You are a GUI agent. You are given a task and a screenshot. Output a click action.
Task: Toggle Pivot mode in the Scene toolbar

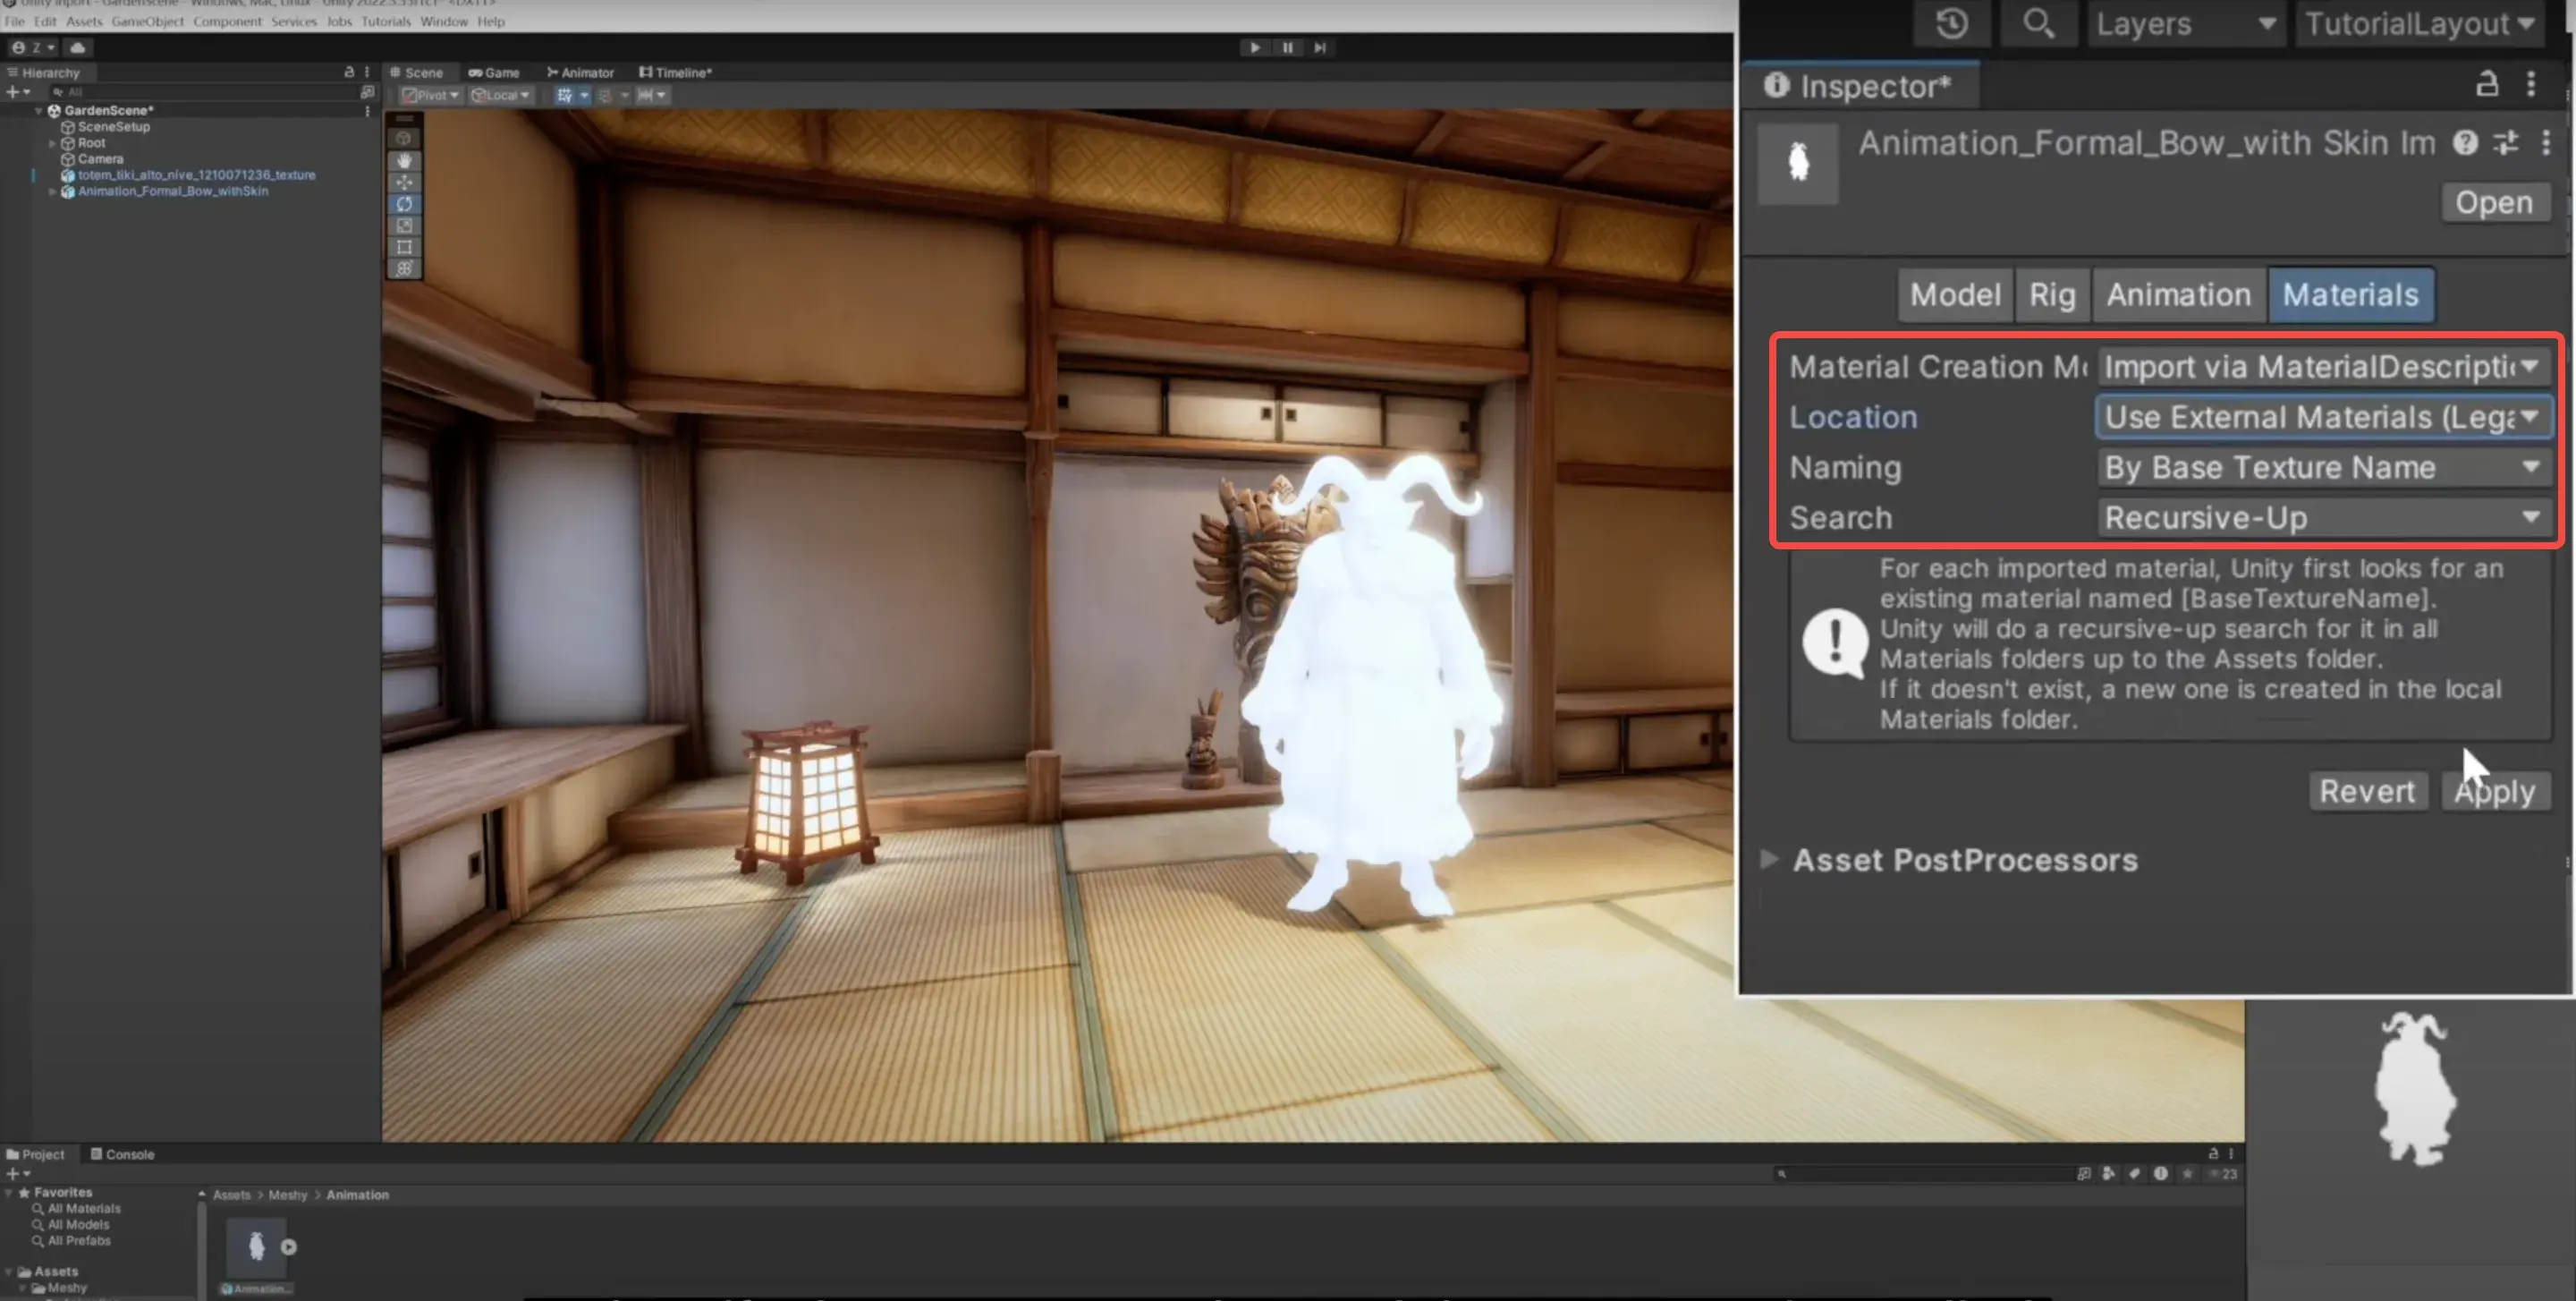point(429,95)
